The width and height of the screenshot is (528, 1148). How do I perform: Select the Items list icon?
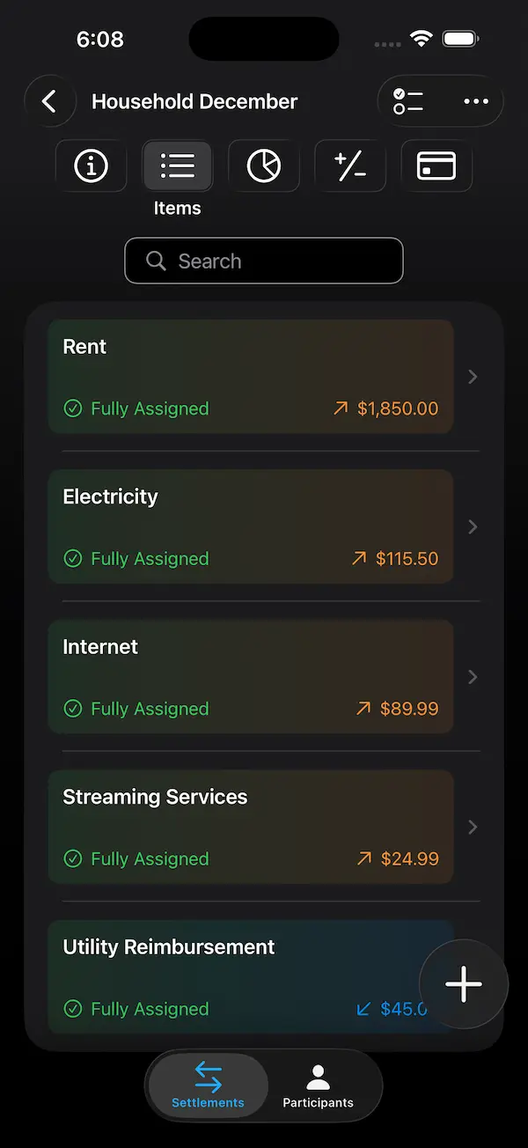click(177, 166)
